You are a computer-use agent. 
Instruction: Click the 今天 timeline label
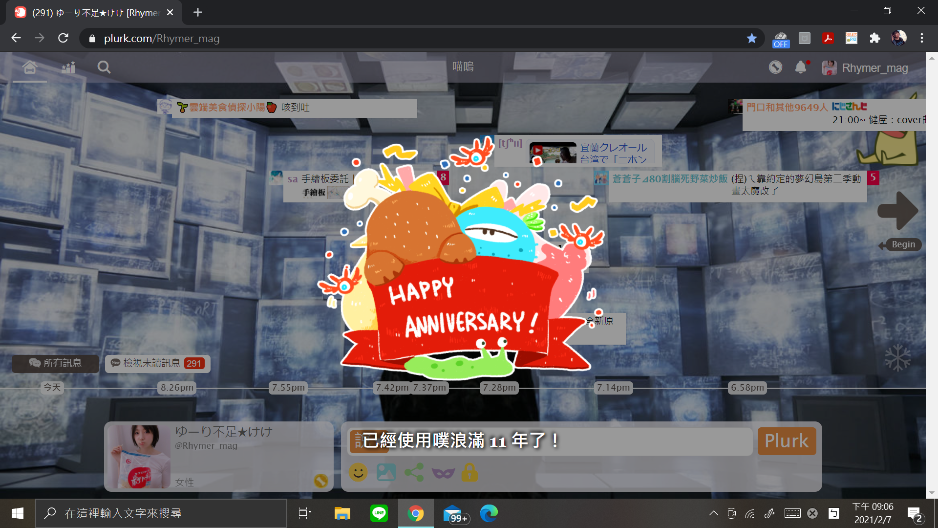point(52,387)
